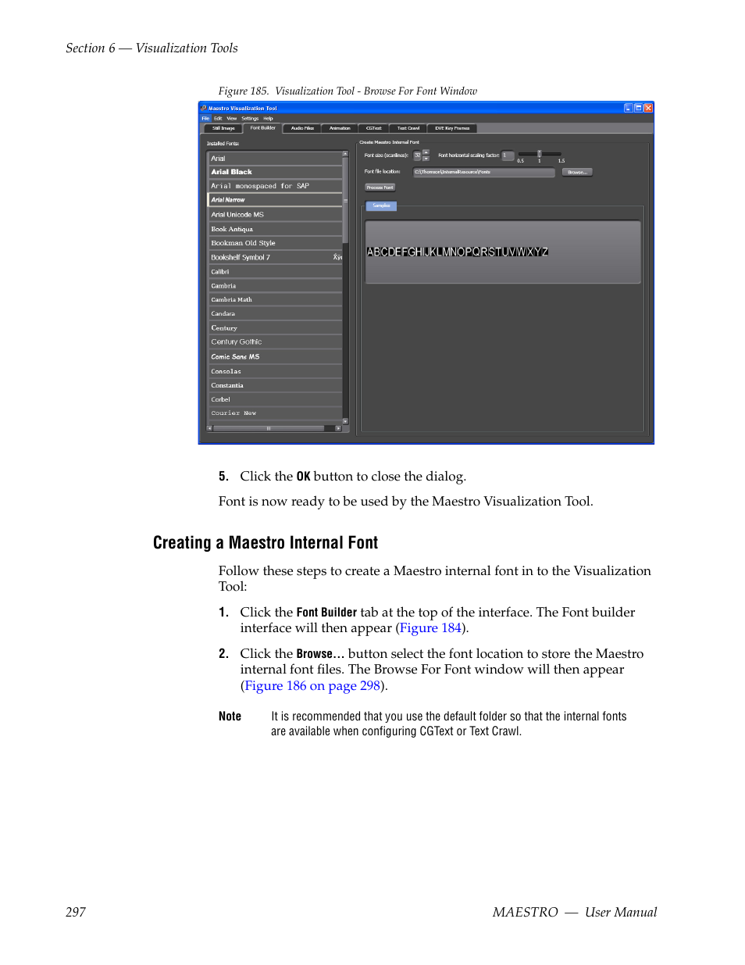Image resolution: width=745 pixels, height=965 pixels.
Task: Select Century Gothic font
Action: coord(275,342)
